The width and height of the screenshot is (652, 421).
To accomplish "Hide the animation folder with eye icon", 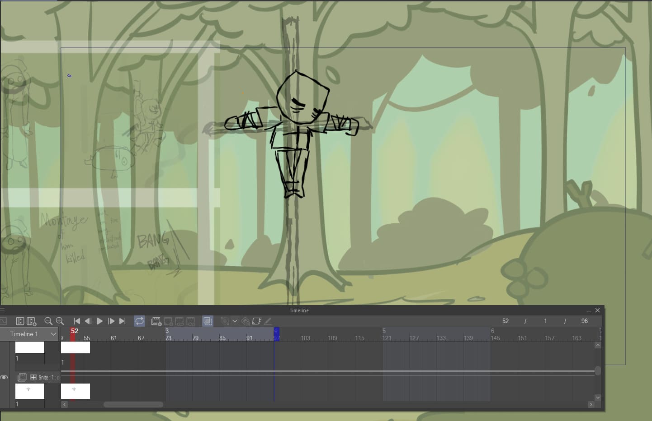I will (x=4, y=377).
